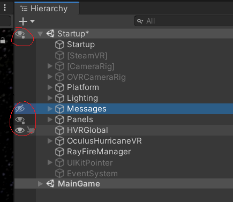The image size is (233, 202).
Task: Toggle HVRGlobal picking hand icon
Action: pos(31,130)
